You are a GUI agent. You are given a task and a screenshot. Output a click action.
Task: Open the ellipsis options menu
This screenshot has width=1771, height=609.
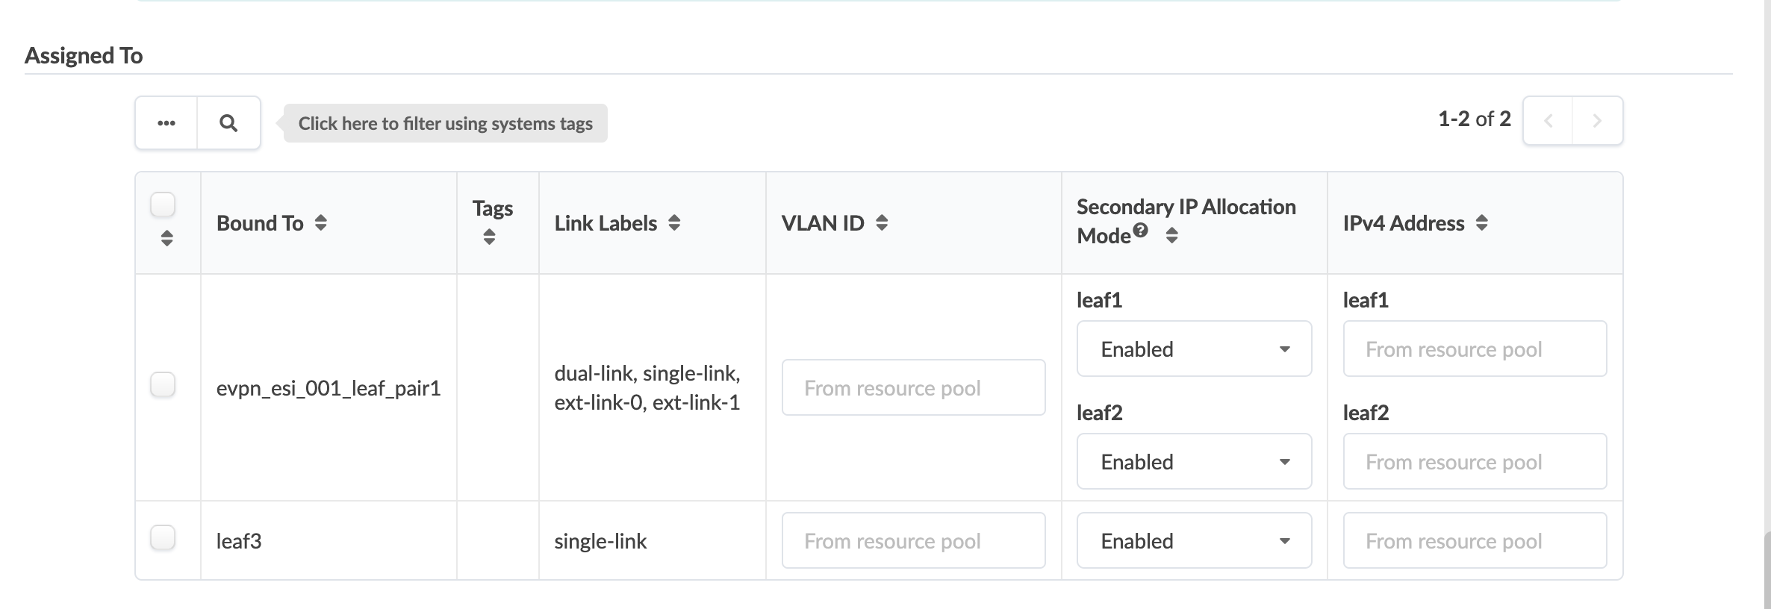click(166, 123)
